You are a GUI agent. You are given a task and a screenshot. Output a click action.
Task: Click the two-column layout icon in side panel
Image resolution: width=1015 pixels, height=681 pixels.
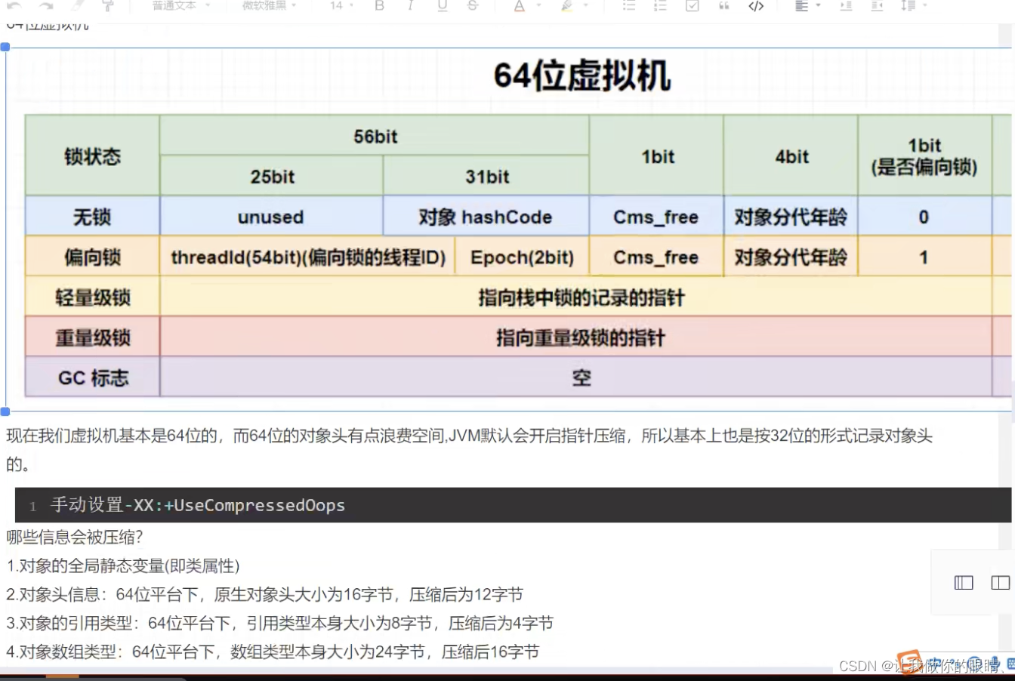tap(1001, 582)
